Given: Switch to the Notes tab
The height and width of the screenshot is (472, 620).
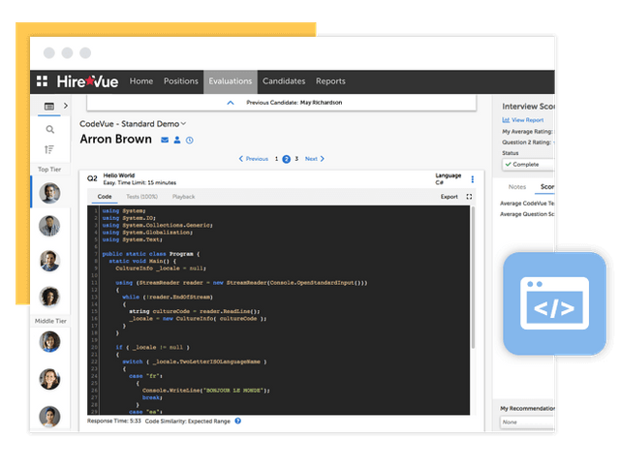Looking at the screenshot, I should click(x=517, y=187).
